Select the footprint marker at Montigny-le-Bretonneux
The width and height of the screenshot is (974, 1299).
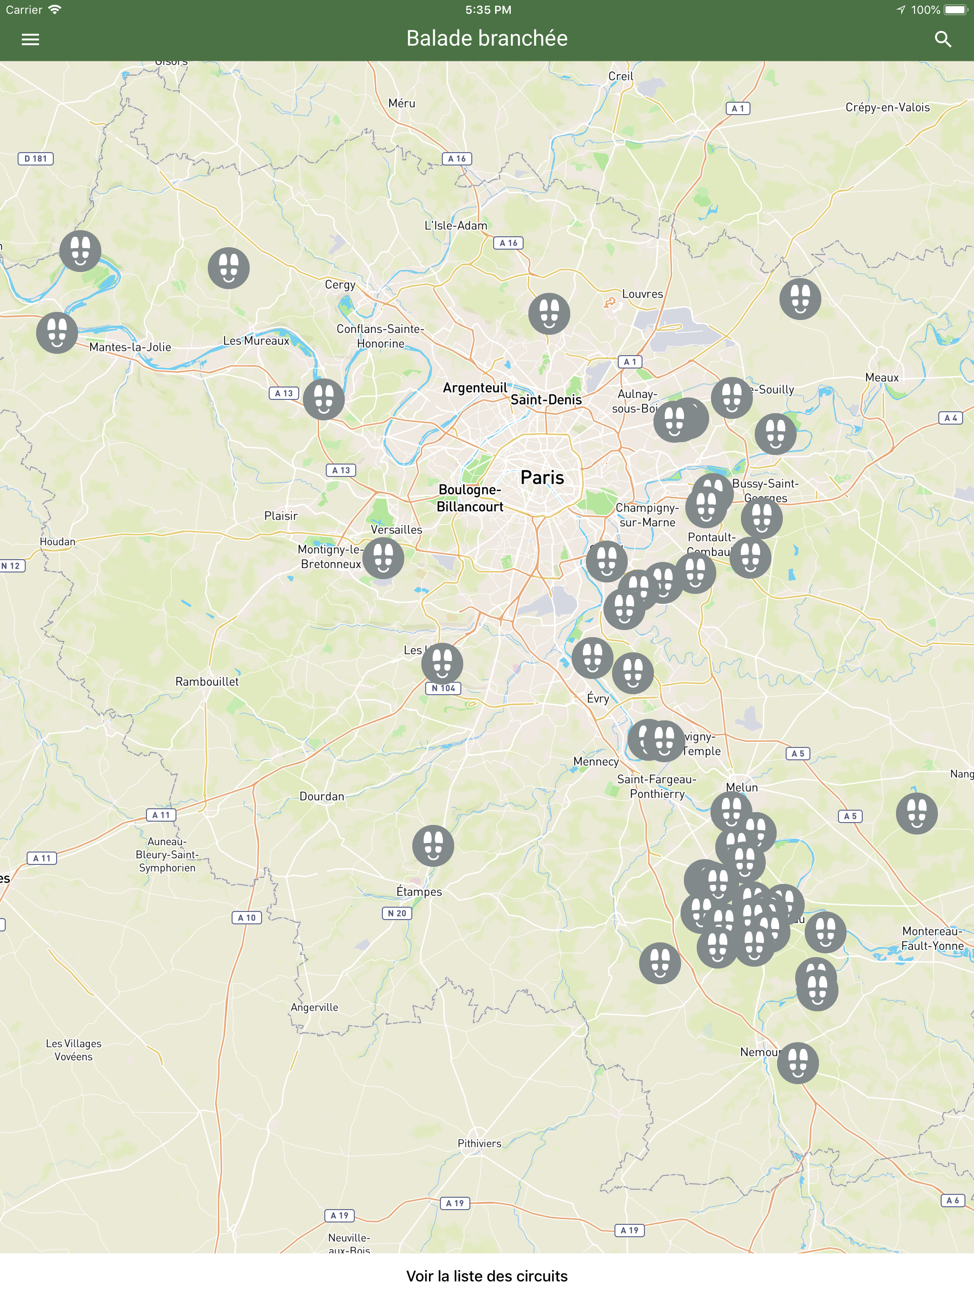(383, 558)
